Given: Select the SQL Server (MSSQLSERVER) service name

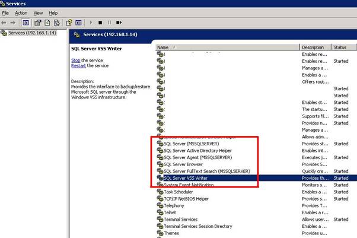Looking at the screenshot, I should [x=191, y=144].
